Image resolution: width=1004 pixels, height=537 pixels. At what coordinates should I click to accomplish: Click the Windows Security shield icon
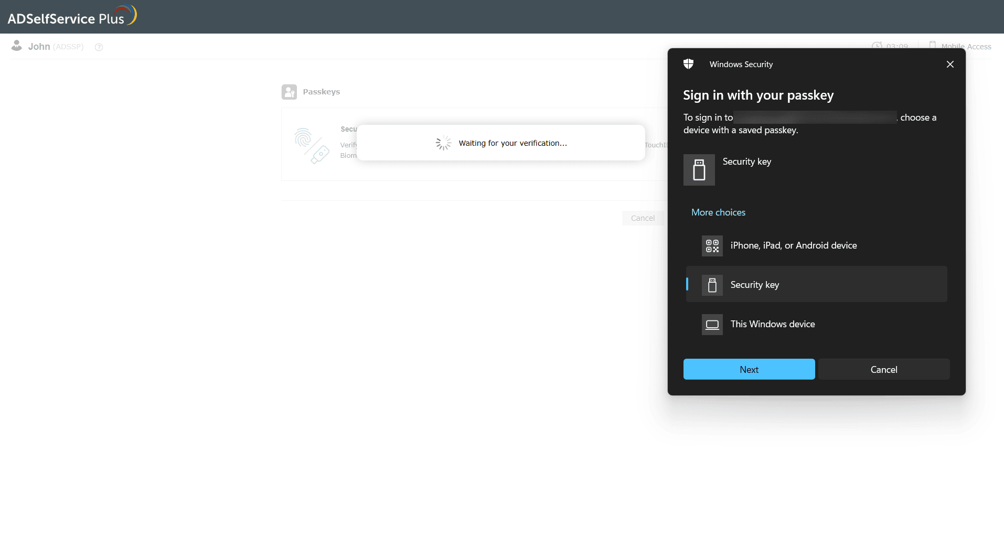(x=688, y=63)
